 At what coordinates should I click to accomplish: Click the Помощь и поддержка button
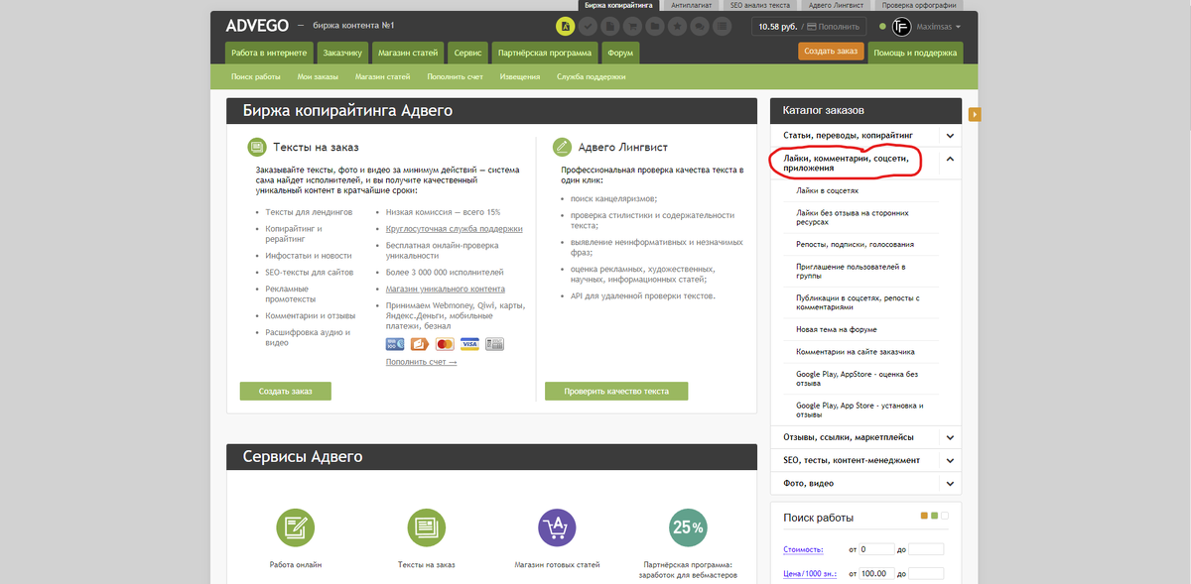tap(915, 53)
